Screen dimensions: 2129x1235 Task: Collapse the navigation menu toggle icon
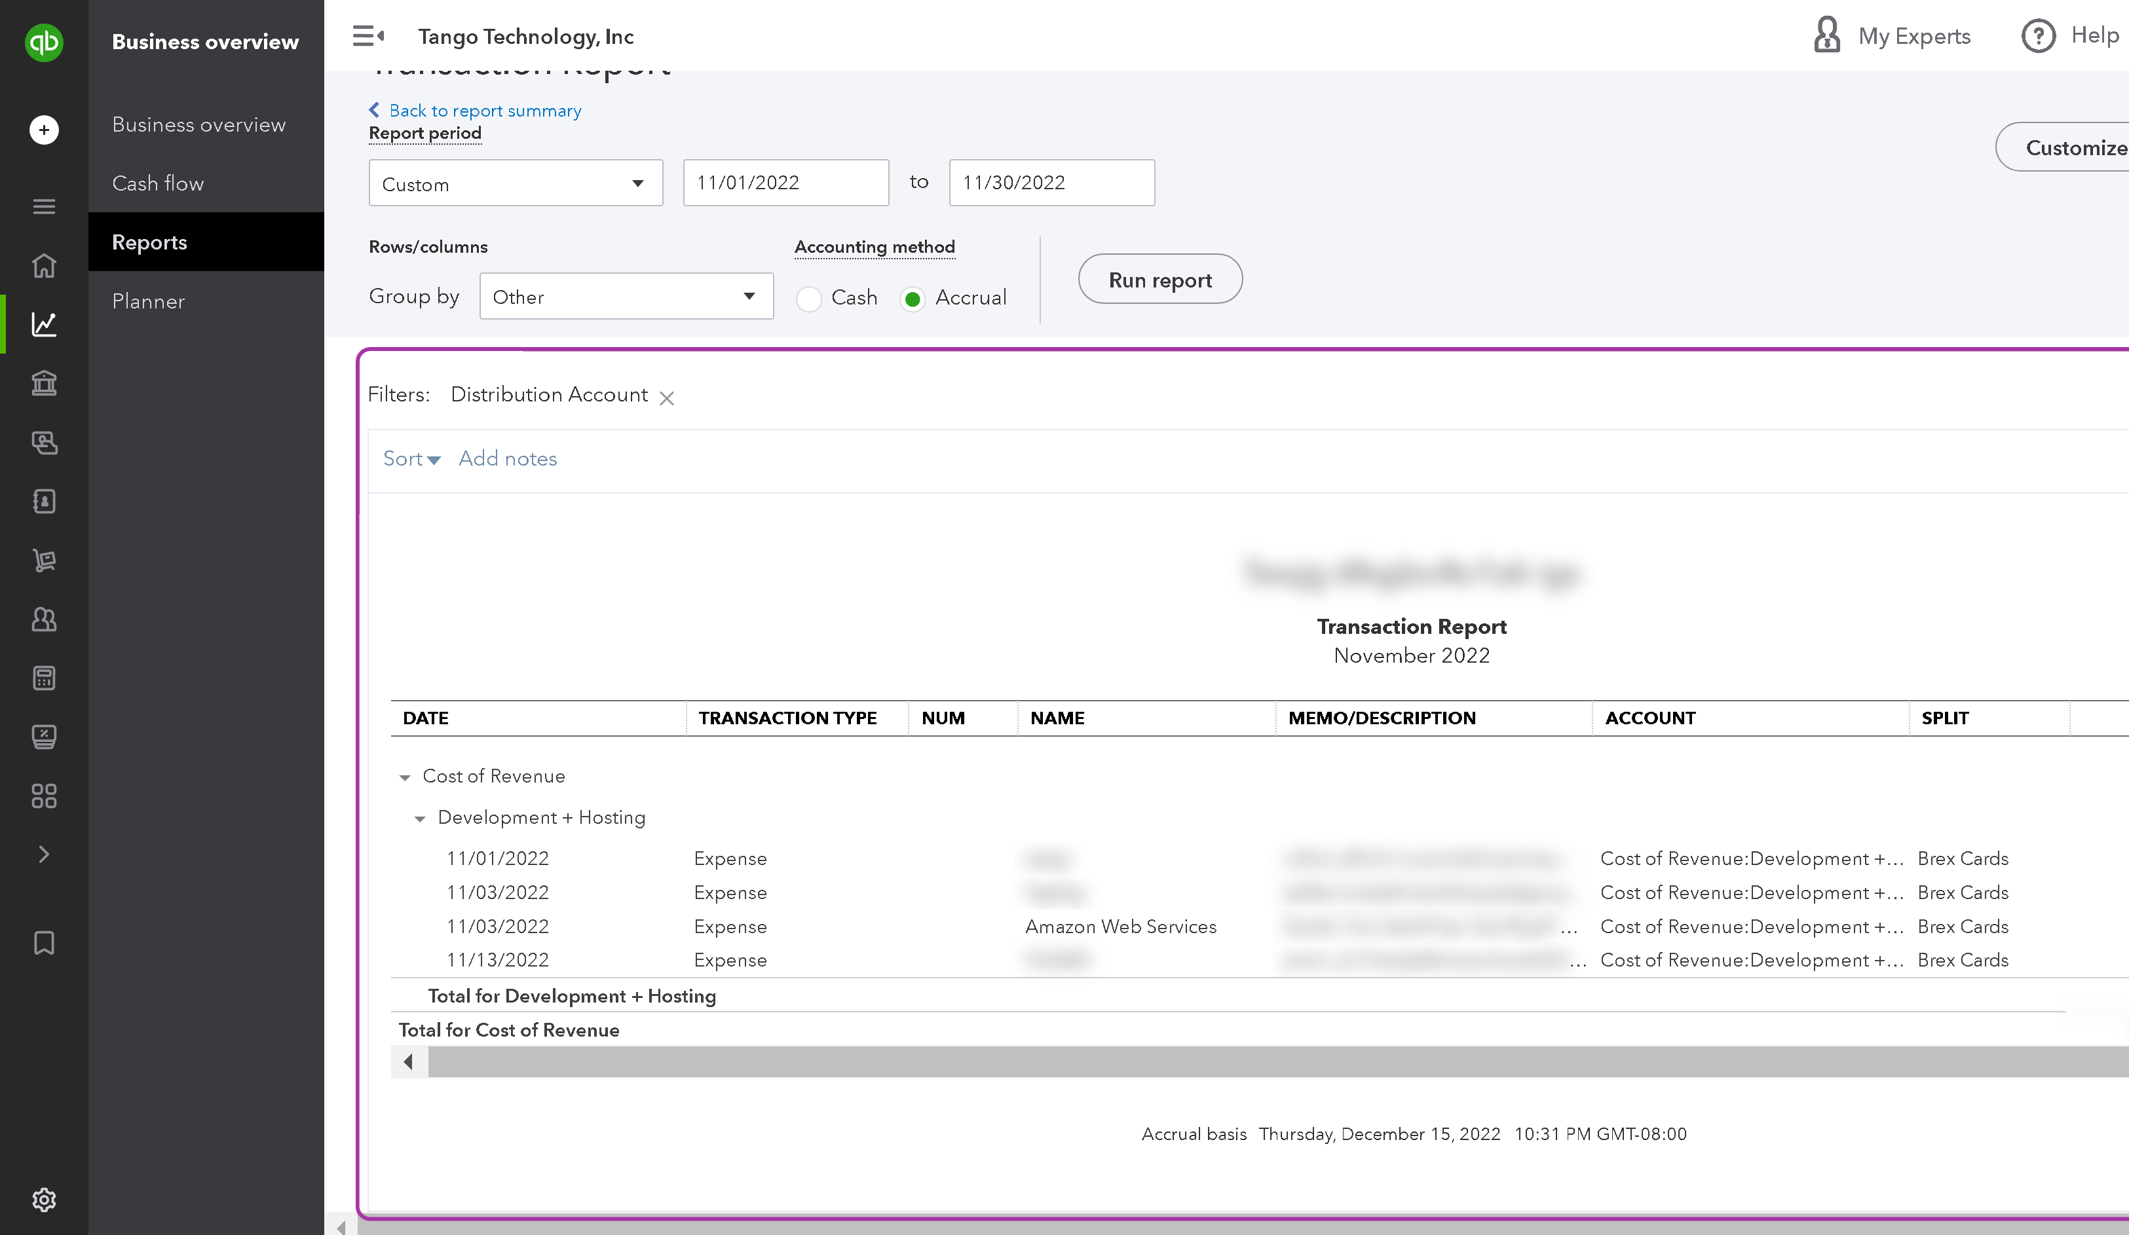pos(368,36)
